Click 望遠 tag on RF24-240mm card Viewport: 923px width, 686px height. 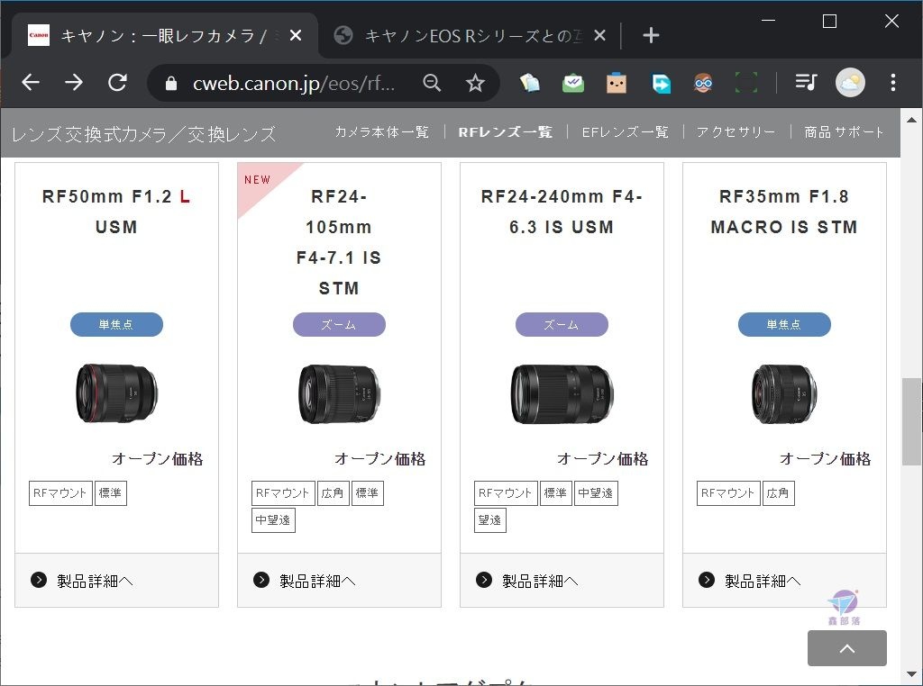489,520
